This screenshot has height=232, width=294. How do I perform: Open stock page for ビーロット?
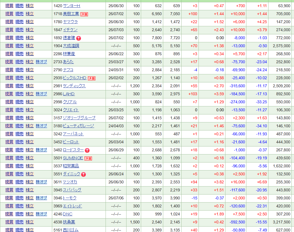(71, 142)
